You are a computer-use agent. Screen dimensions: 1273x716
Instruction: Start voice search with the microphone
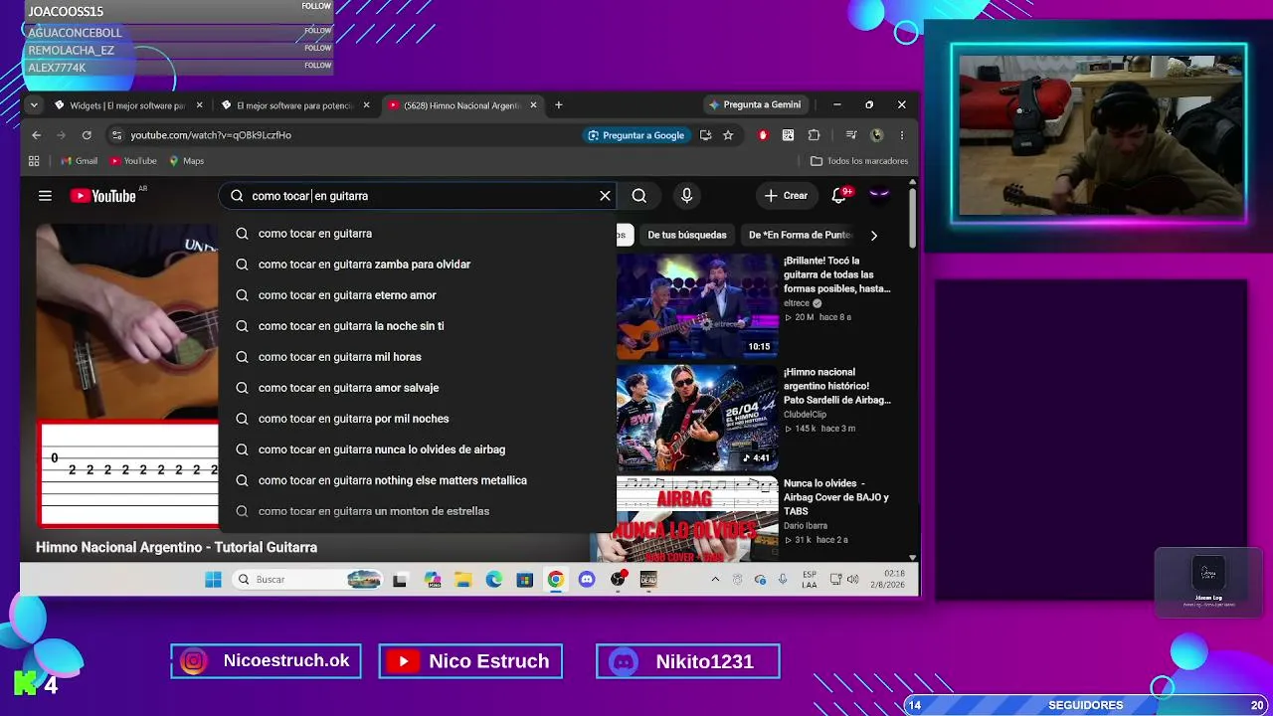click(x=686, y=196)
